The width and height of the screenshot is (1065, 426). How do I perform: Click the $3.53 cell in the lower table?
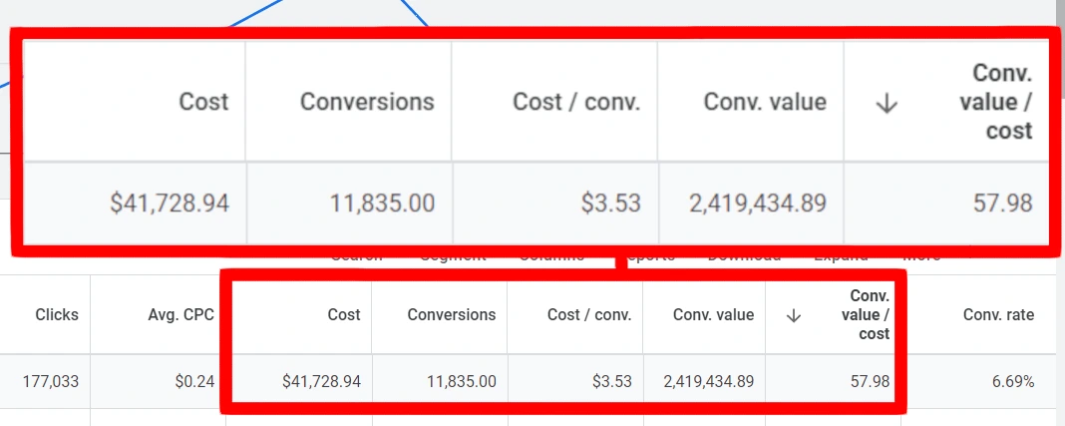(610, 381)
